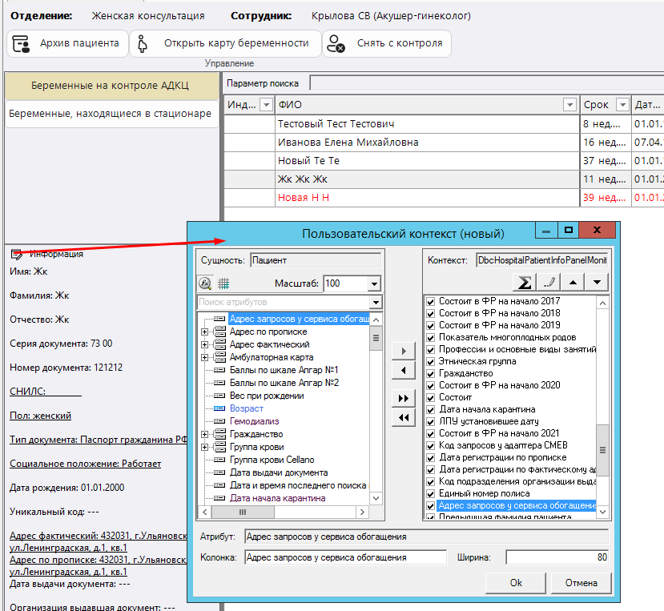Open the Срок column filter dropdown

[x=622, y=105]
